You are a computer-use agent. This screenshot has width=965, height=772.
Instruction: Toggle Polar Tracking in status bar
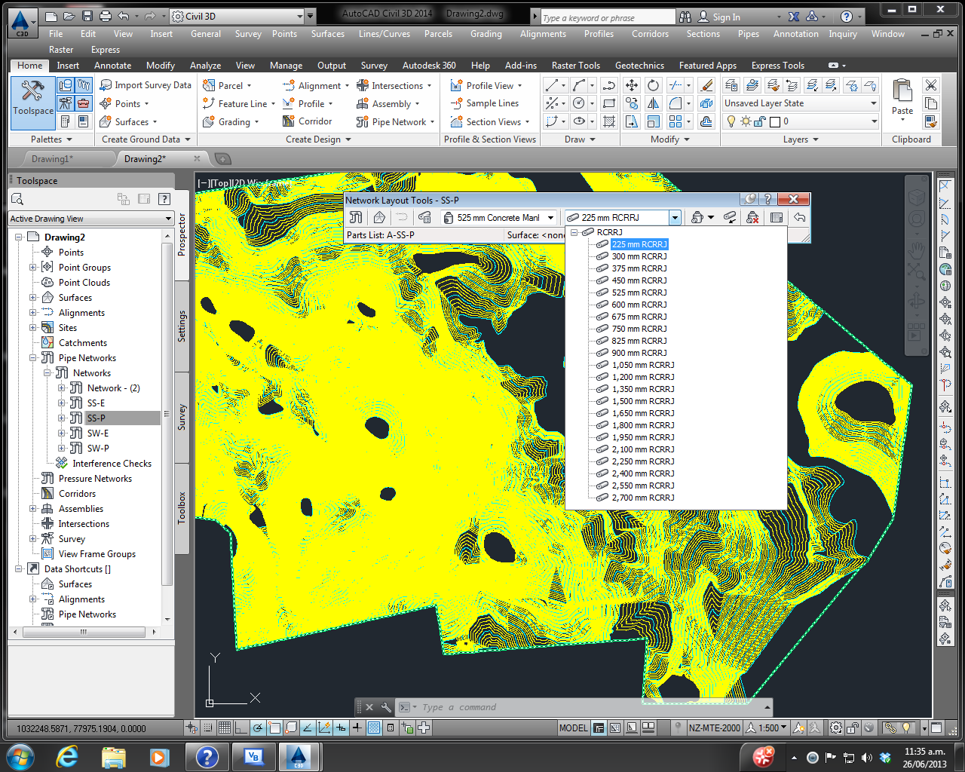point(258,728)
